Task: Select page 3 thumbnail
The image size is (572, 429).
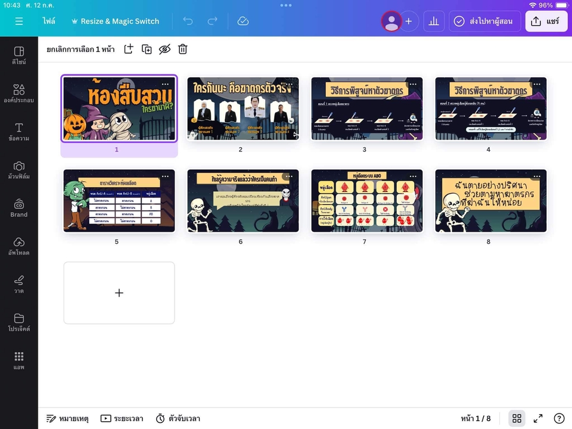Action: point(367,108)
